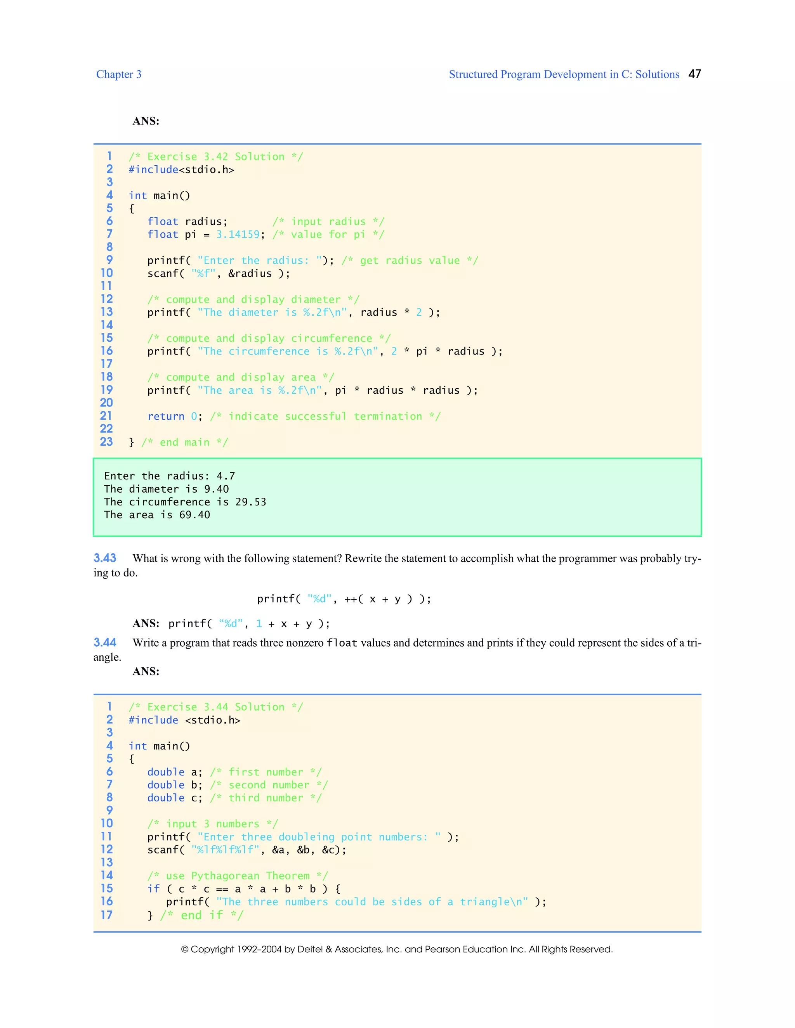Click the statement 'printf( "%d", ++( x + y ) );'

click(344, 599)
